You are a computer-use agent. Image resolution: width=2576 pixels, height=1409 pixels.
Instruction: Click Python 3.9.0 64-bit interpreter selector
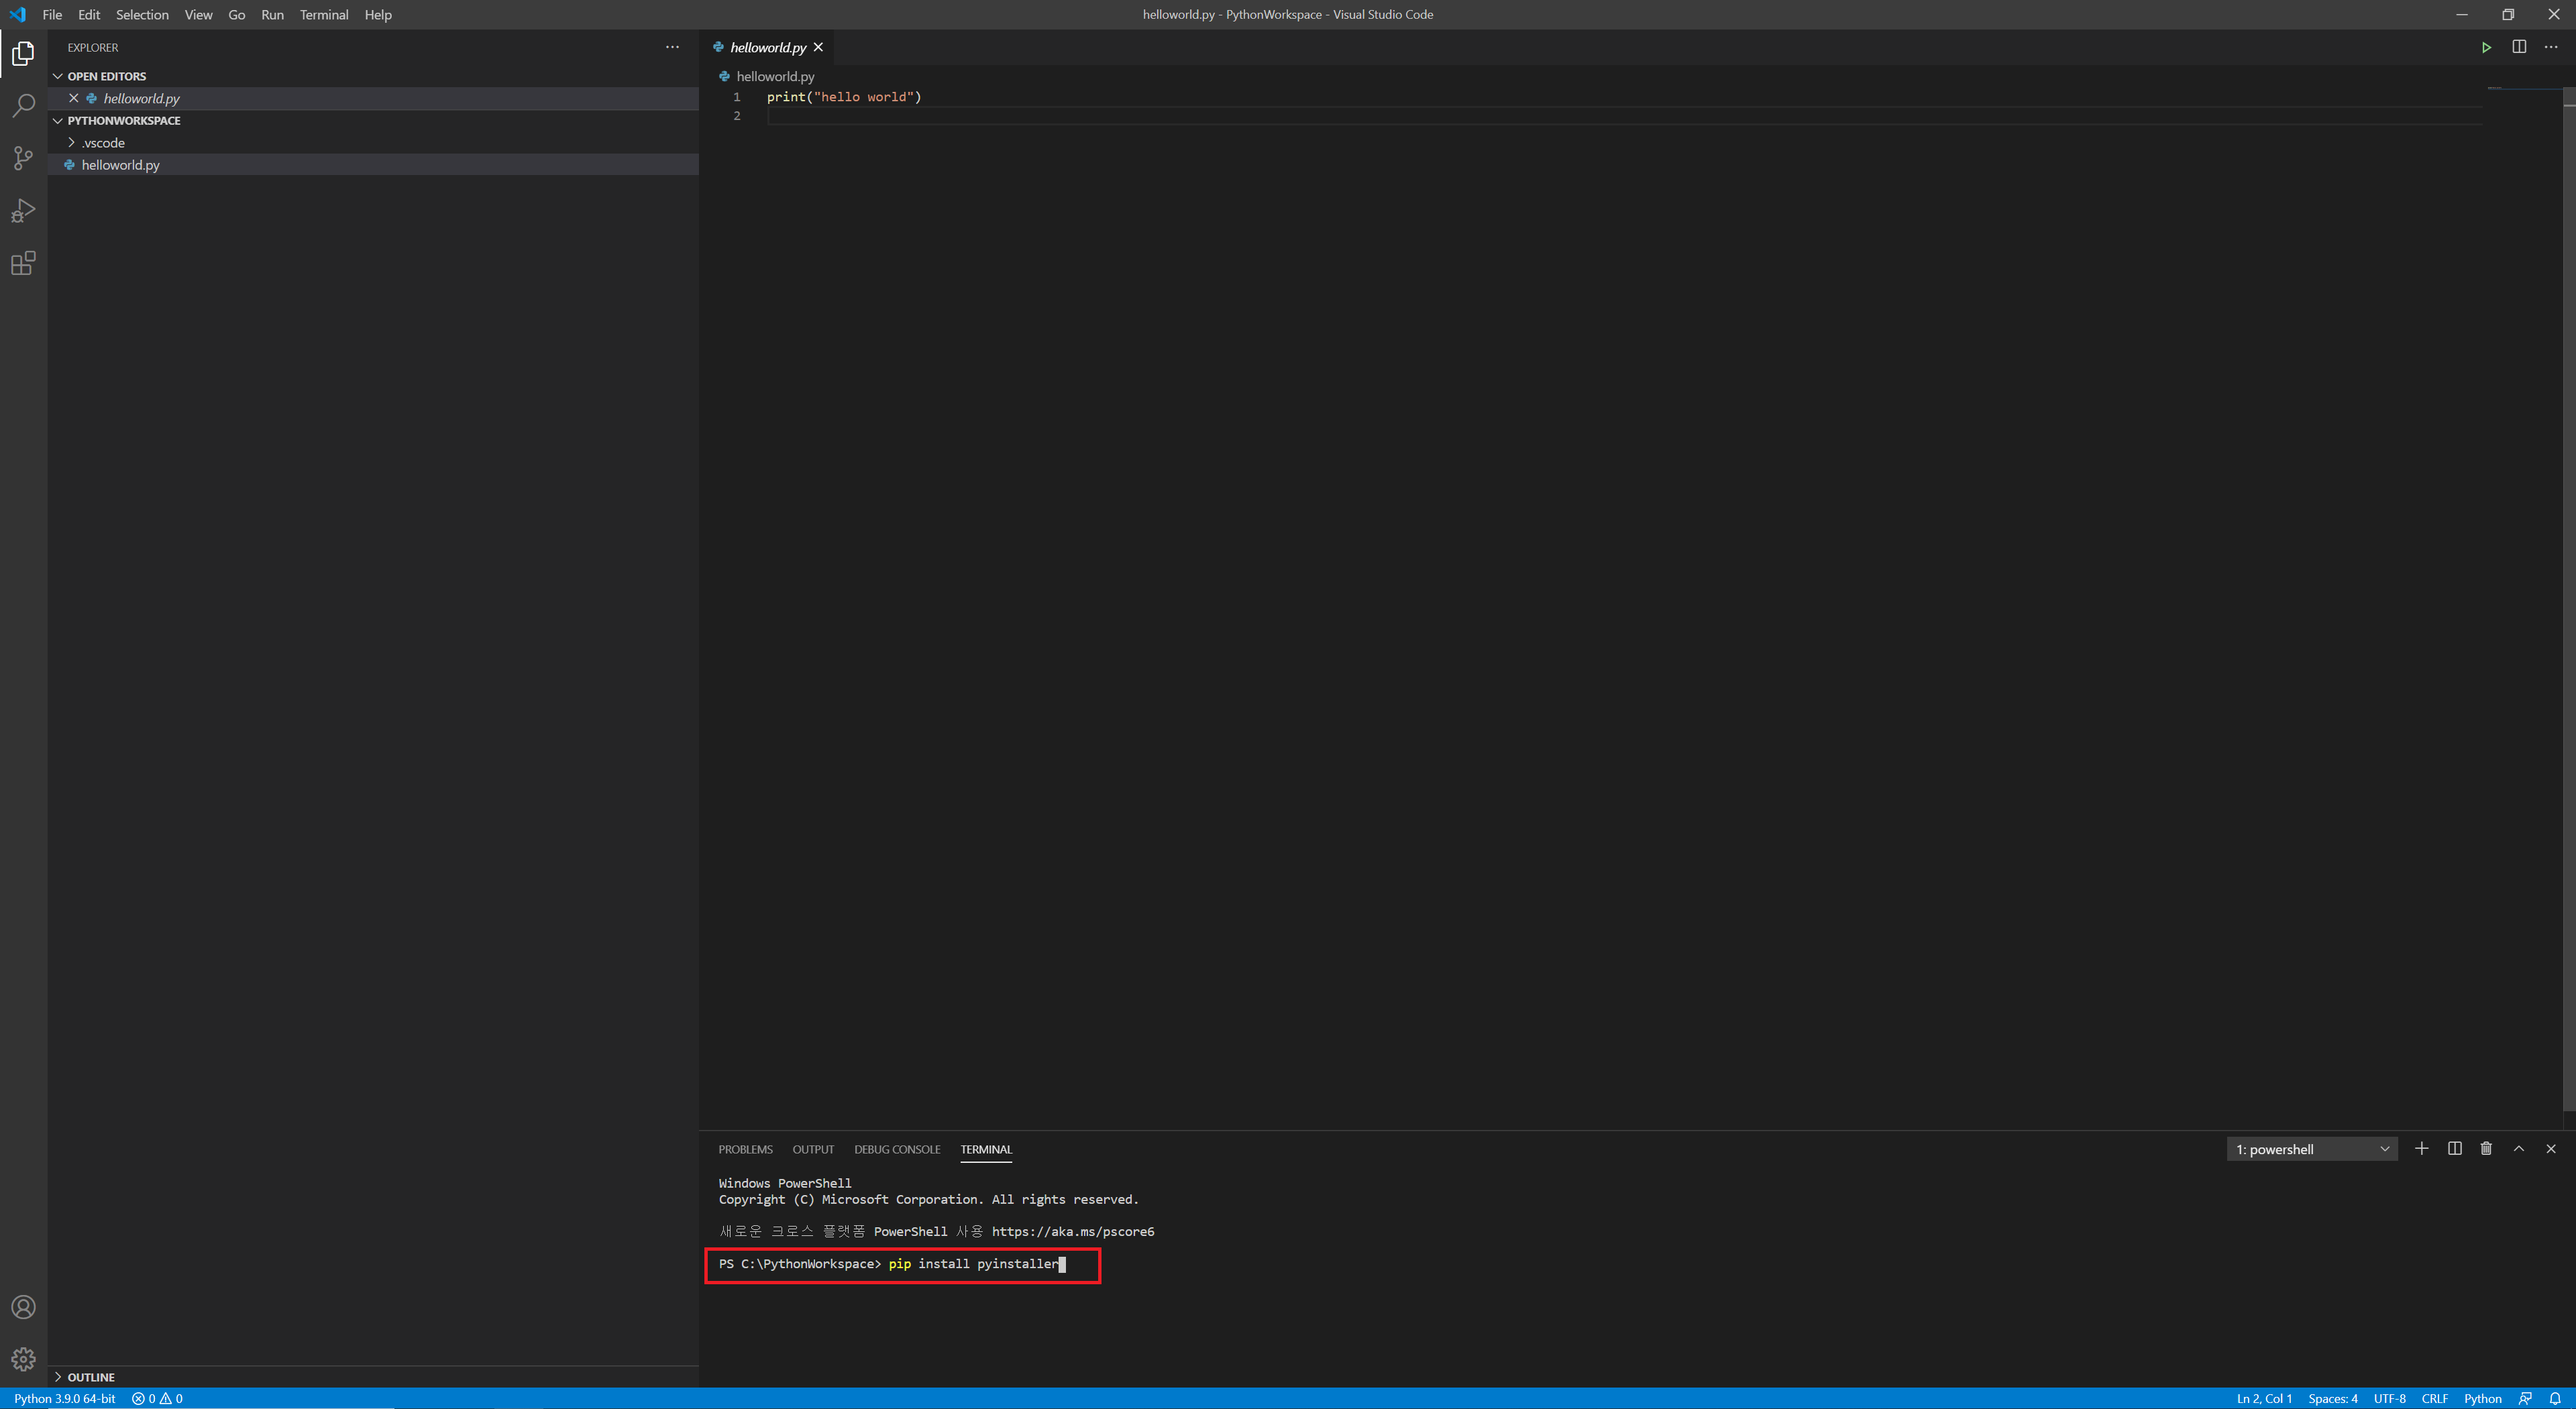point(65,1398)
